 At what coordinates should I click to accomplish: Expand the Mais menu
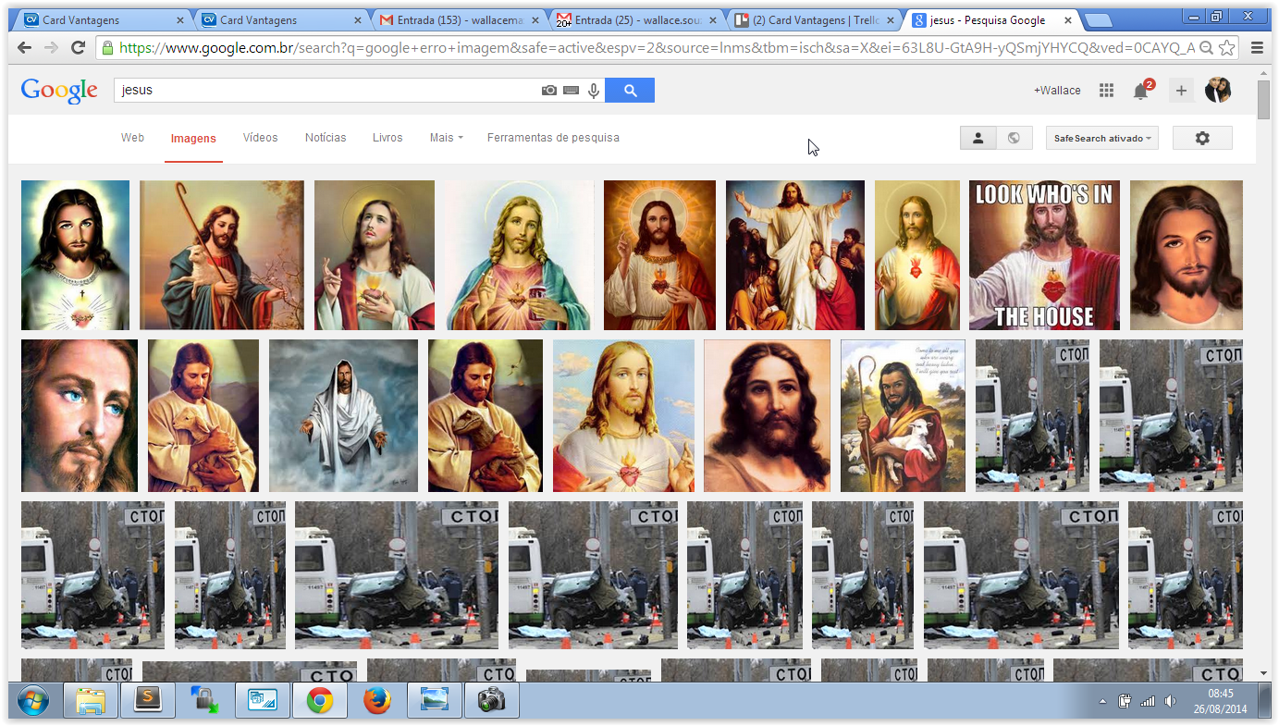pos(446,138)
